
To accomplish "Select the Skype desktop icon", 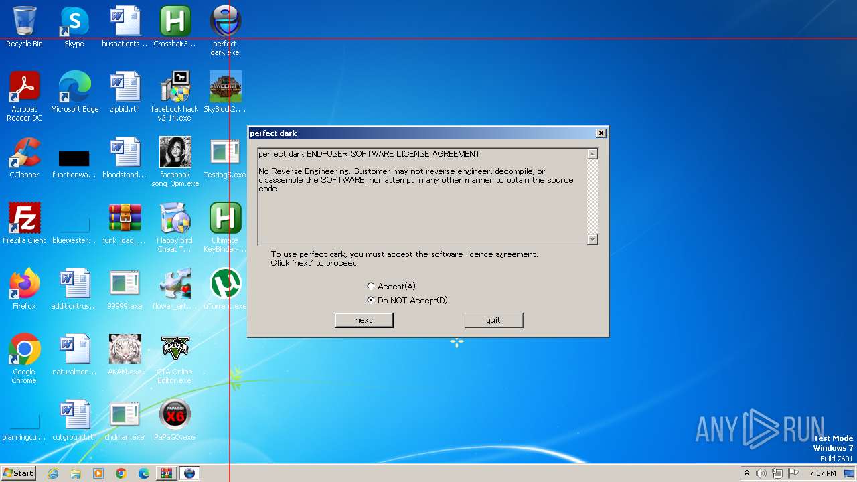I will pos(74,27).
